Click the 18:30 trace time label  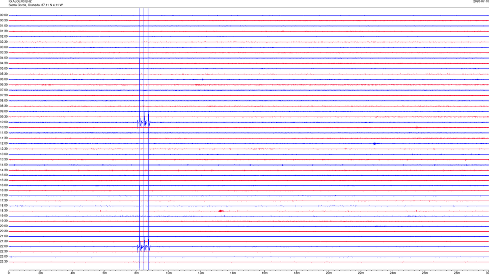pyautogui.click(x=4, y=211)
